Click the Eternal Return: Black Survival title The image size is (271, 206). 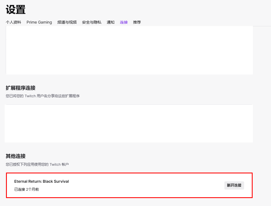[x=41, y=181]
